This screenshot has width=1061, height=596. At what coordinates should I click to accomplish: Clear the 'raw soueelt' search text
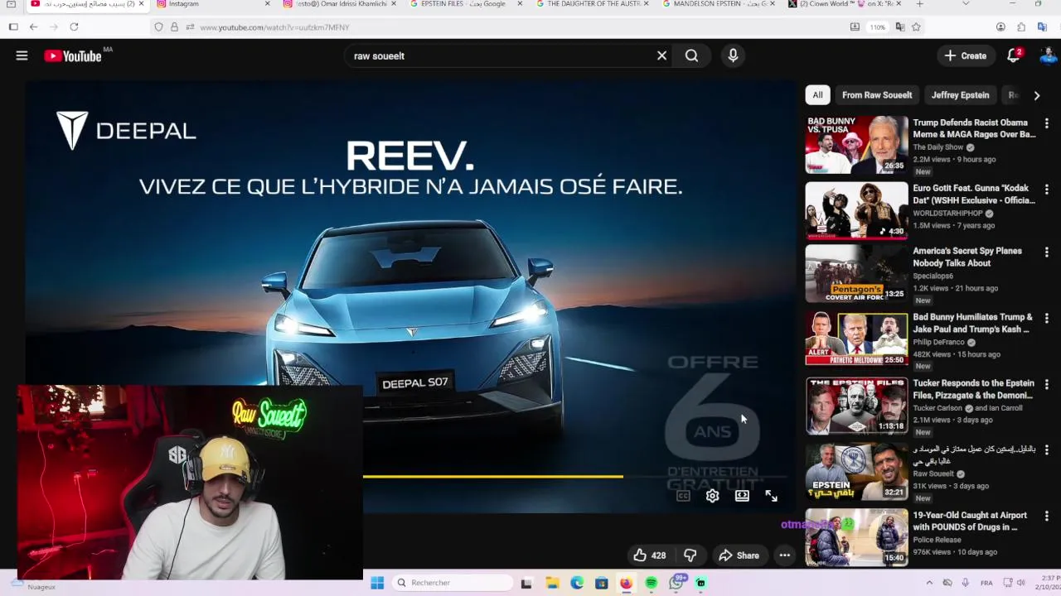tap(661, 55)
